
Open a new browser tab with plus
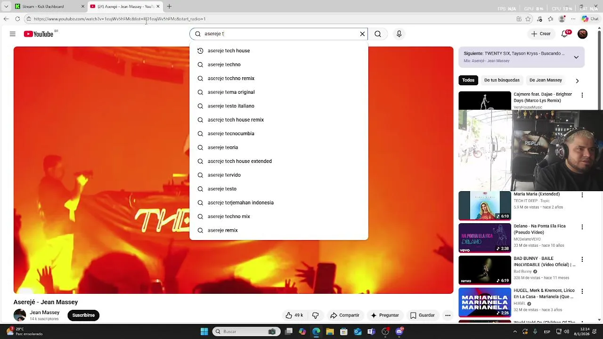click(x=169, y=7)
